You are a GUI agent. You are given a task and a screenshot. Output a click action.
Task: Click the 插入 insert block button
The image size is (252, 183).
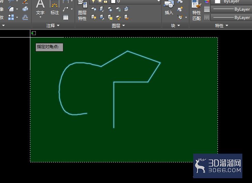[x=169, y=8]
